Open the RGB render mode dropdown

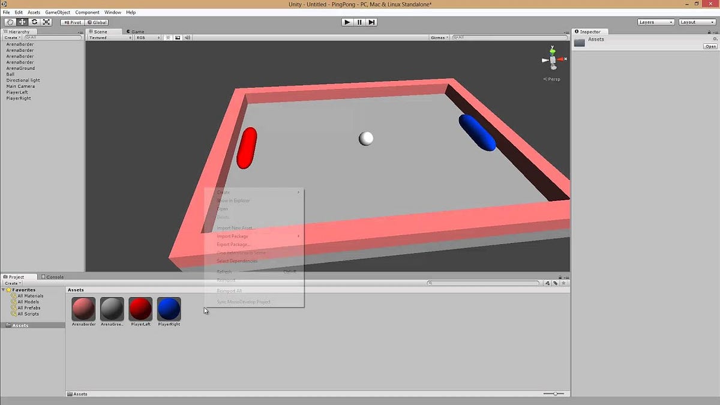click(x=144, y=37)
